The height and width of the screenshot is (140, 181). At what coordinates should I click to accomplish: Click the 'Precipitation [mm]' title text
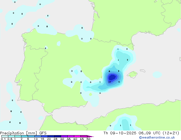[x=19, y=133]
